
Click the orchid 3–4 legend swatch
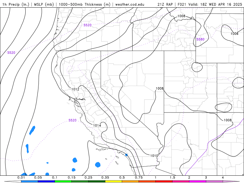click(214, 181)
